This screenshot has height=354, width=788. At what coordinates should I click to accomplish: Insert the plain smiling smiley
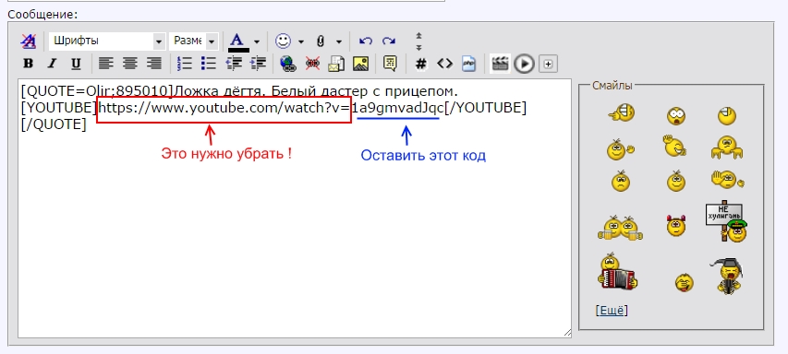[x=676, y=181]
